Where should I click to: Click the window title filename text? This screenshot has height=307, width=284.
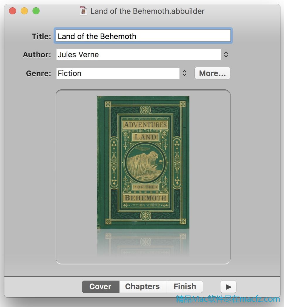(x=147, y=11)
